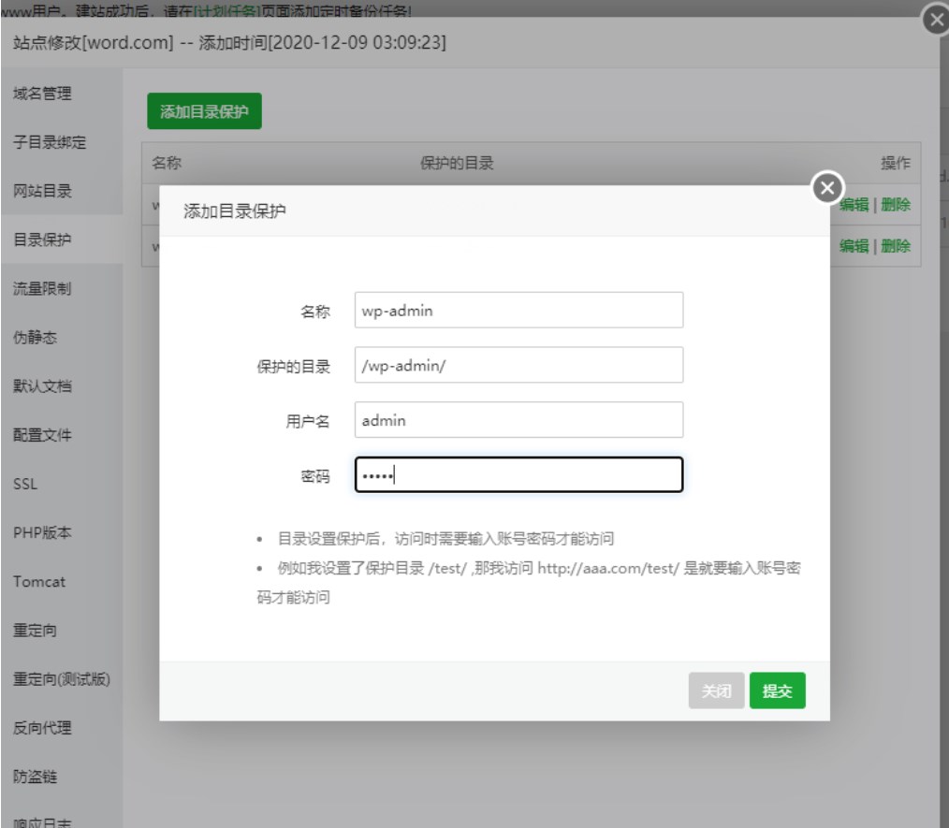Image resolution: width=949 pixels, height=828 pixels.
Task: Select the 流量限制 tab
Action: (42, 288)
